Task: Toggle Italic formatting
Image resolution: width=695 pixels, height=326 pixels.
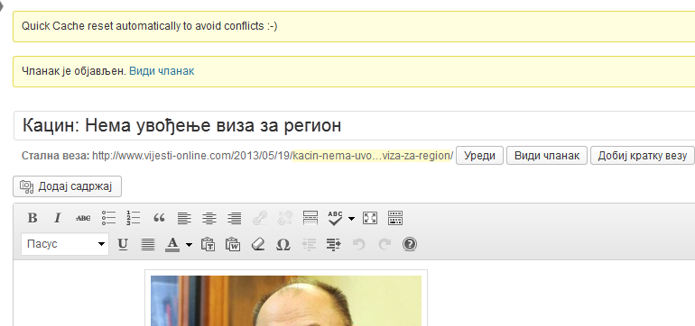Action: 57,218
